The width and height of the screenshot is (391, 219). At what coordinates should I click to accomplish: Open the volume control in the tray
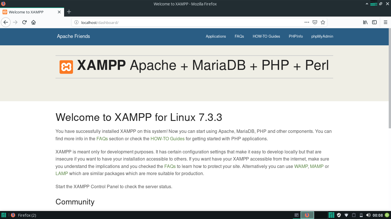368,215
